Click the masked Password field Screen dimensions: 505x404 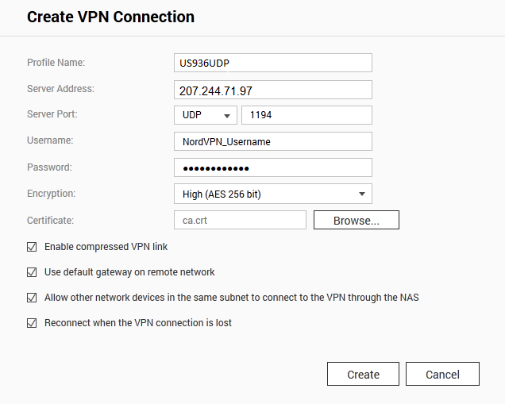272,167
